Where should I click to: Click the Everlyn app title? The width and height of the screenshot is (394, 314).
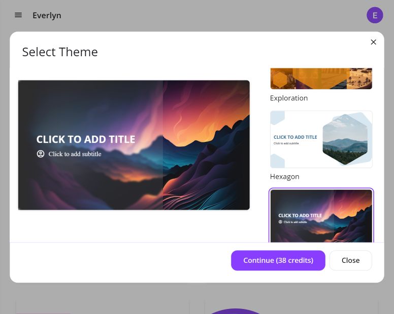point(47,16)
